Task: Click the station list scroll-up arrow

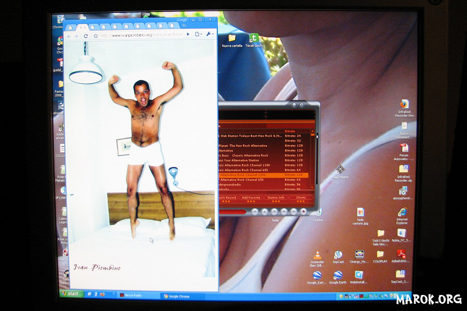Action: point(312,131)
